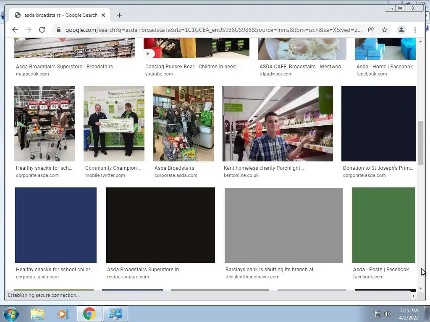This screenshot has width=430, height=322.
Task: Click the kentonline.co.uk source text
Action: (241, 176)
